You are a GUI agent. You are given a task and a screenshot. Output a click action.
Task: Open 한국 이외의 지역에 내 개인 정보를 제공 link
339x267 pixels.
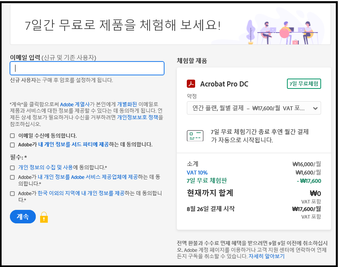tap(81, 193)
